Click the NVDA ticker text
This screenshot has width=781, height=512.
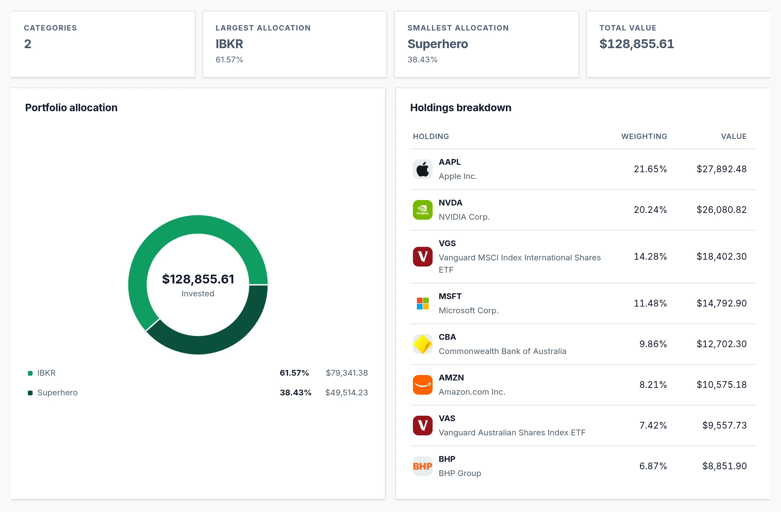(x=450, y=203)
